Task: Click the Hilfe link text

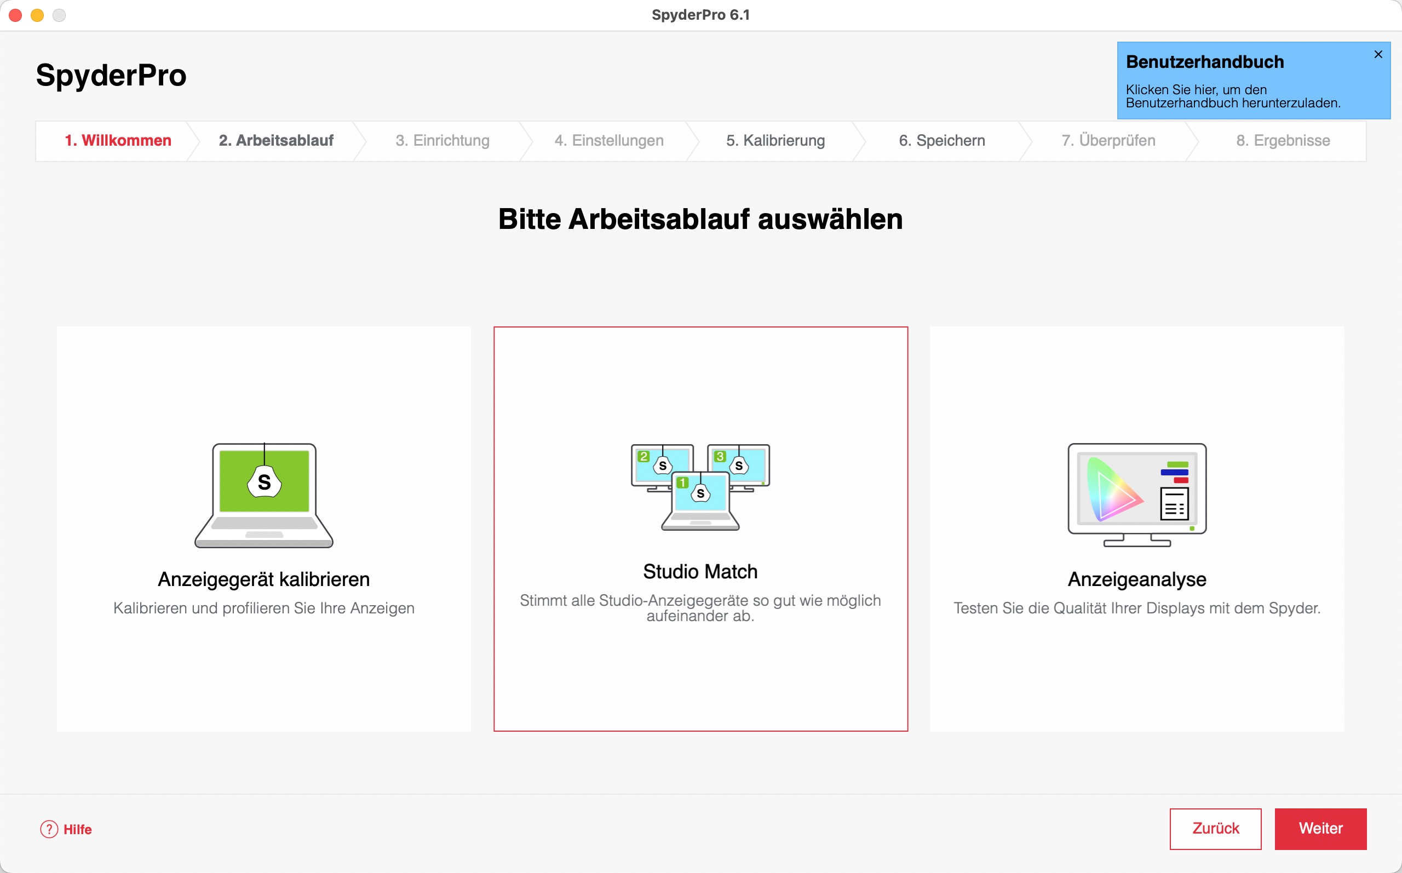Action: (77, 829)
